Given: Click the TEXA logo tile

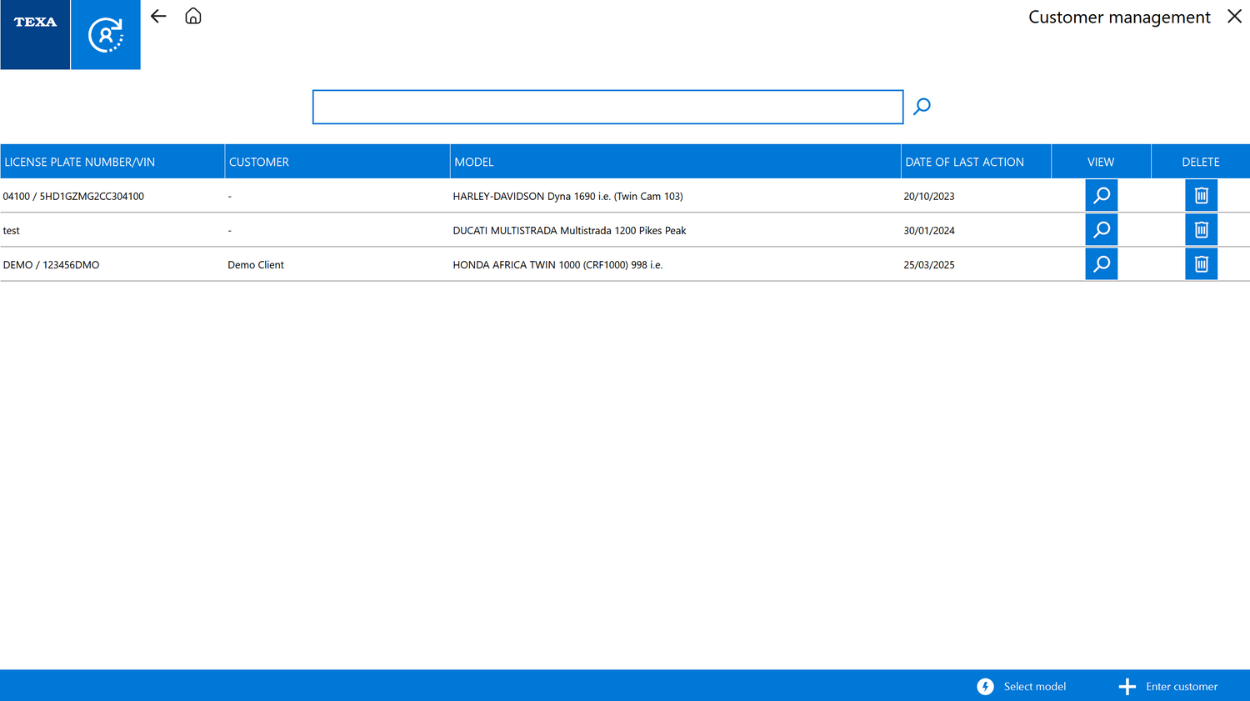Looking at the screenshot, I should pos(35,34).
